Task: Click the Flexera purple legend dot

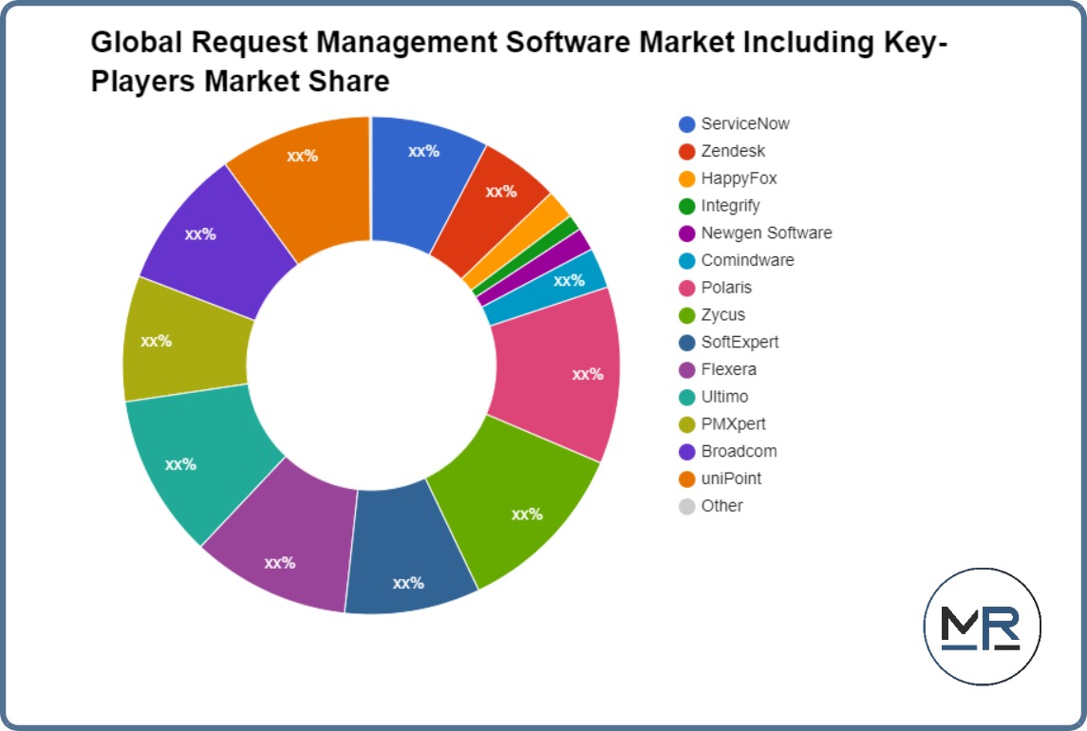Action: [x=687, y=369]
